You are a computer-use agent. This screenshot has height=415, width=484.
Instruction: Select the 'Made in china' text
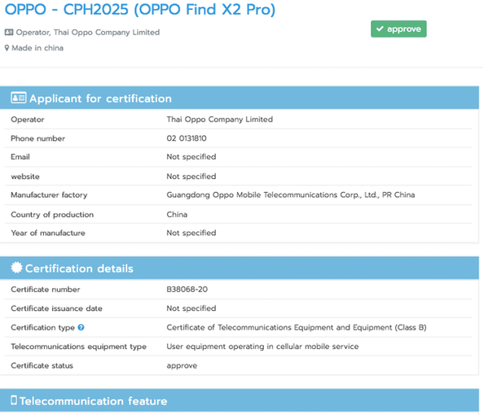coord(37,48)
